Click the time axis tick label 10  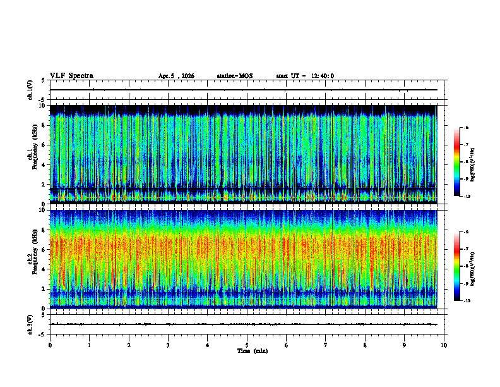pyautogui.click(x=444, y=345)
